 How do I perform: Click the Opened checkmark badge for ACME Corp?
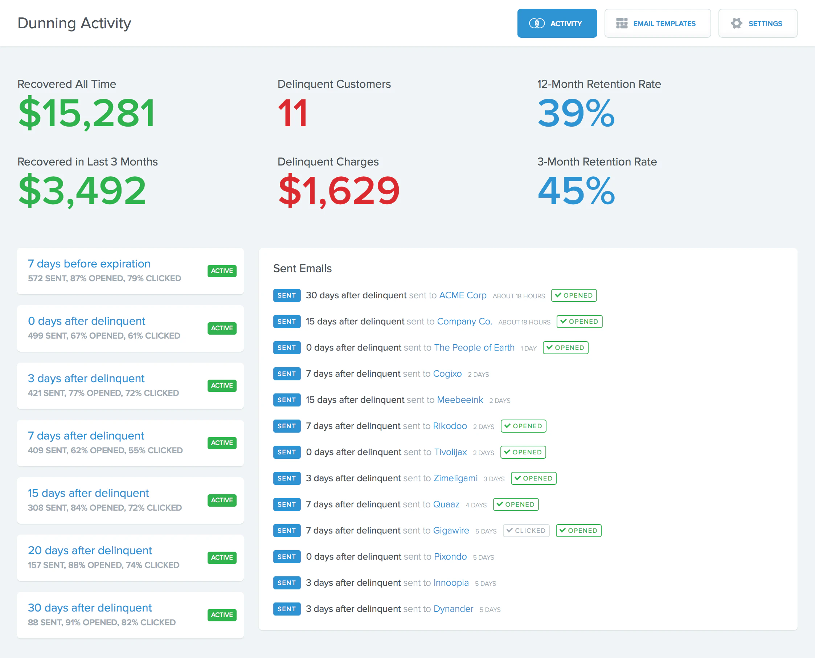pyautogui.click(x=574, y=295)
